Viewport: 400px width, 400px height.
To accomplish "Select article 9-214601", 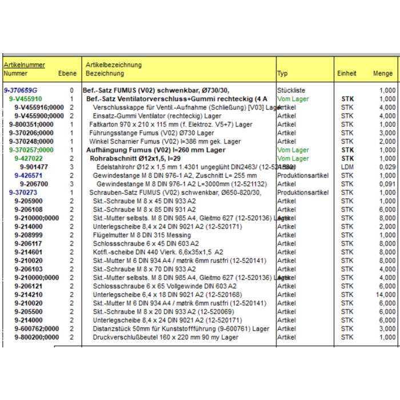I will [29, 253].
